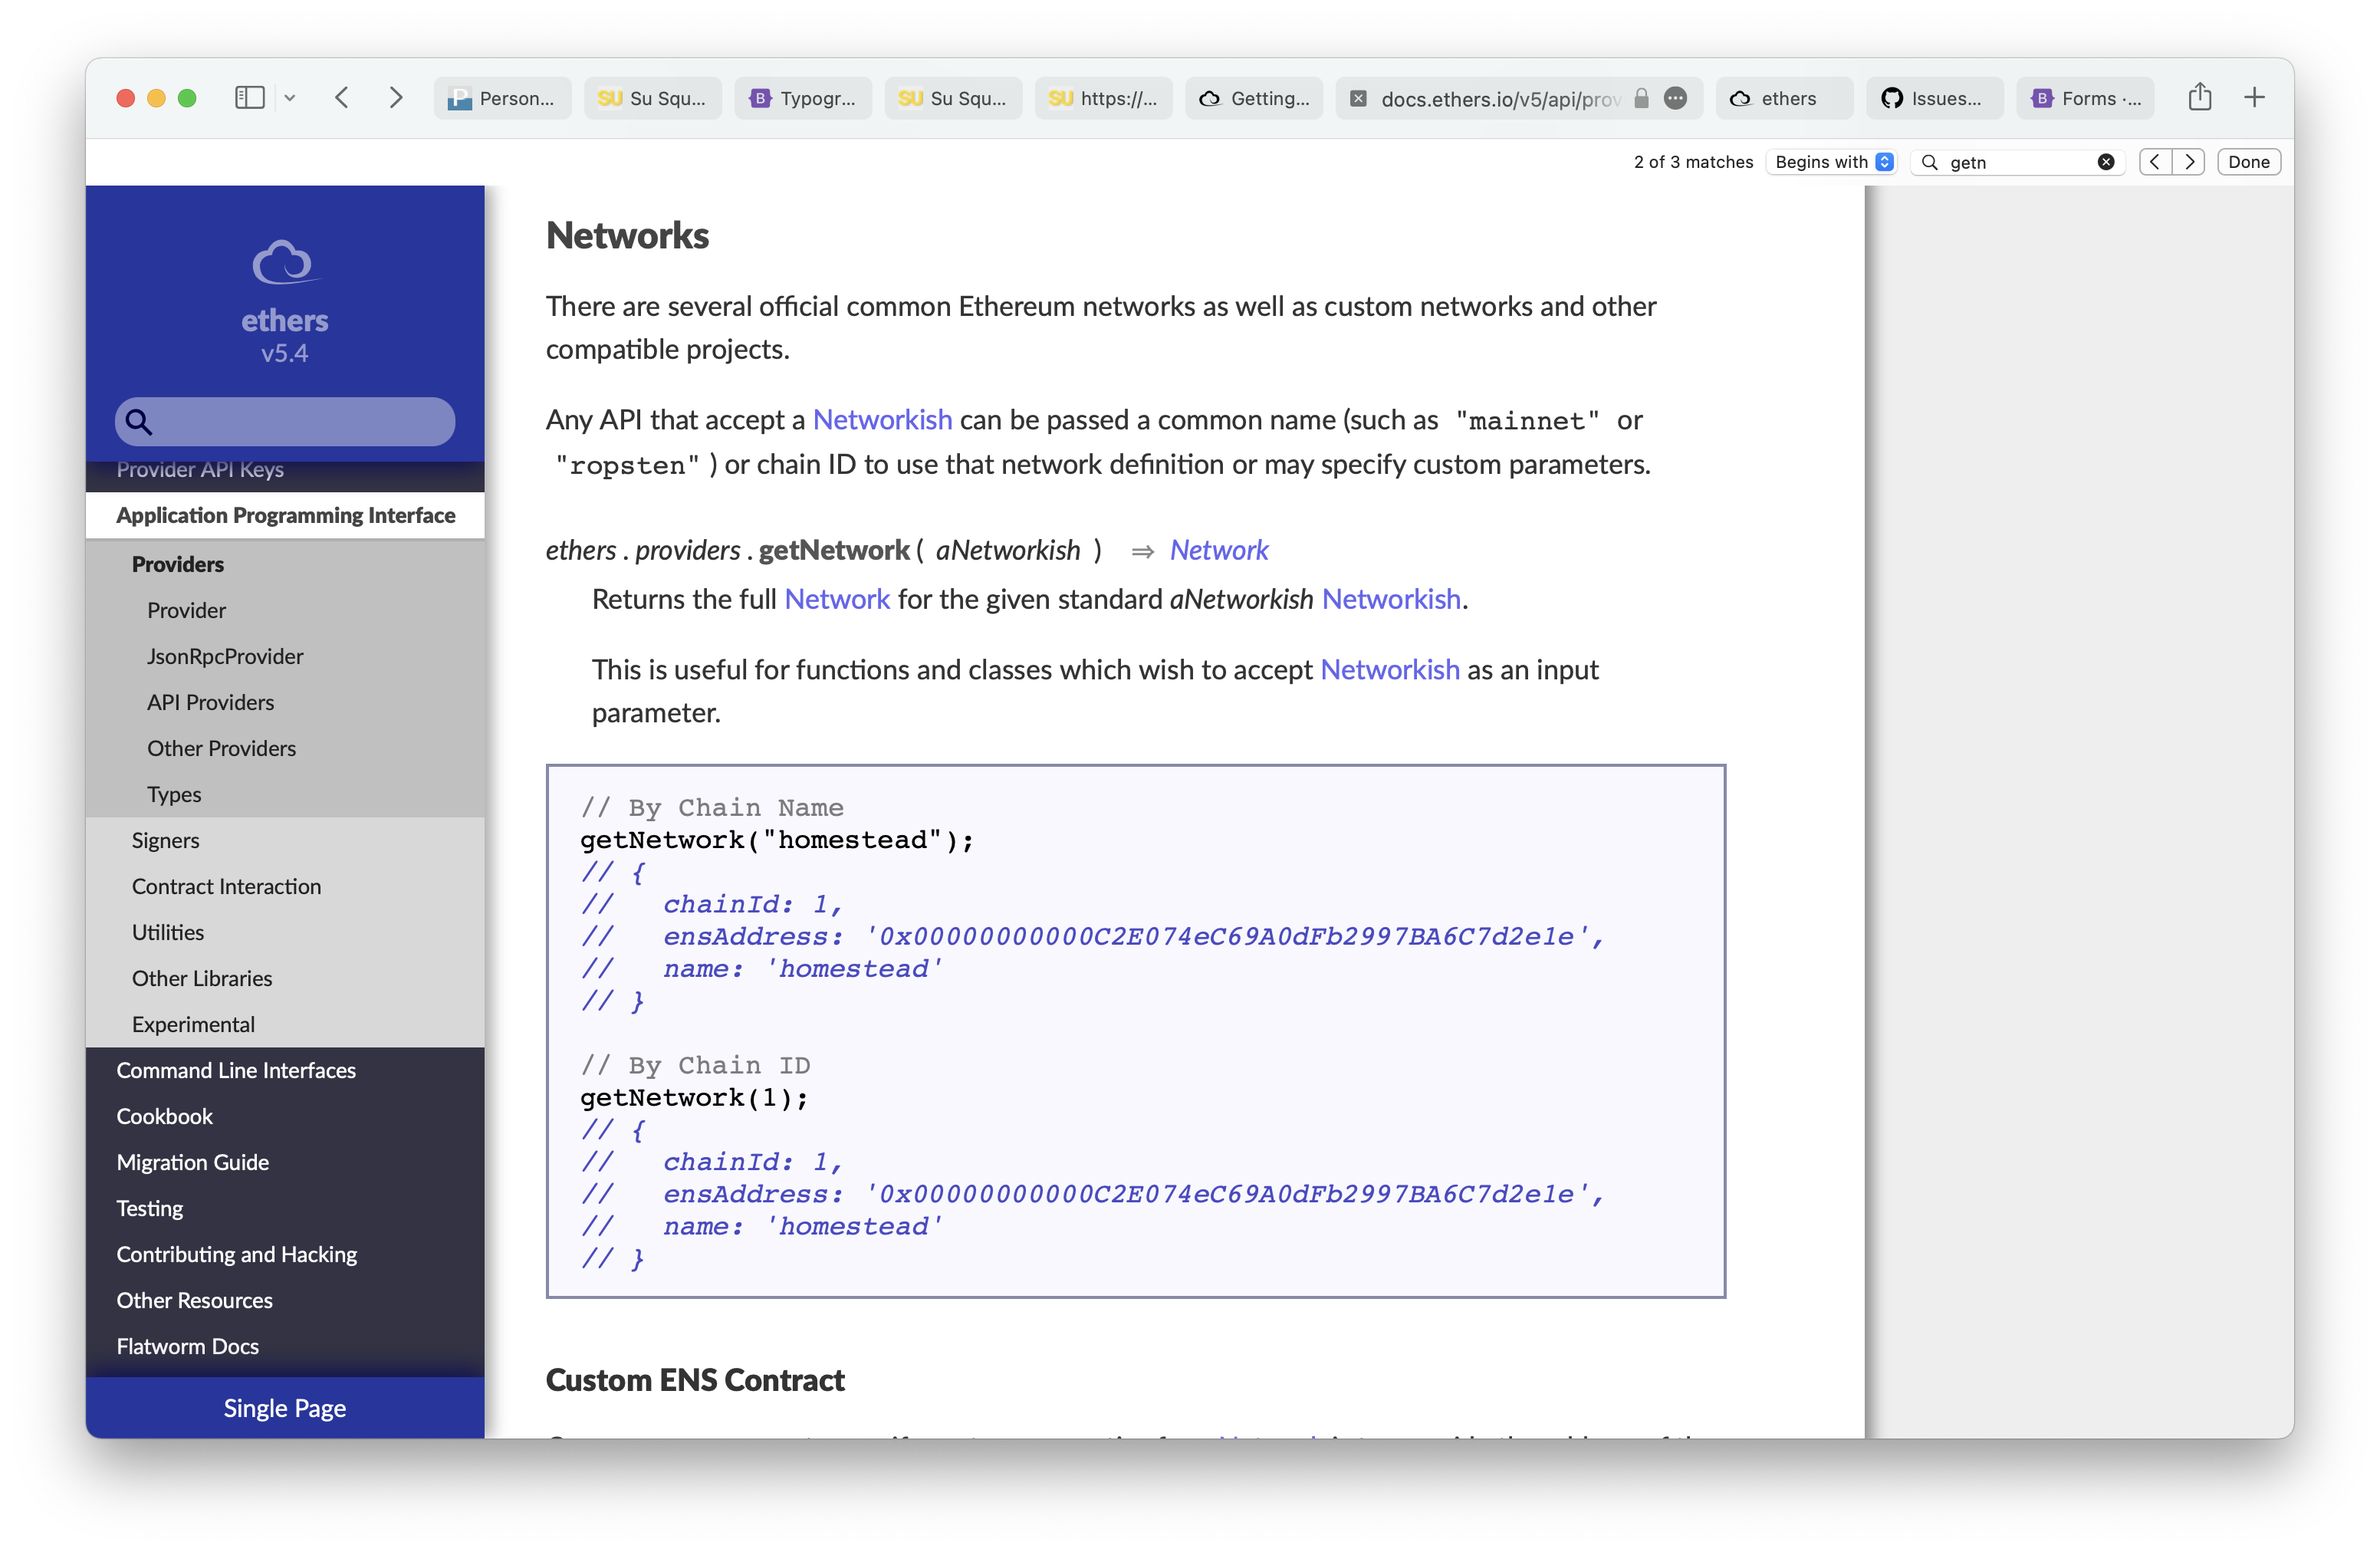Screen dimensions: 2380x1552
Task: Open the sidebar panel icon
Action: click(x=250, y=97)
